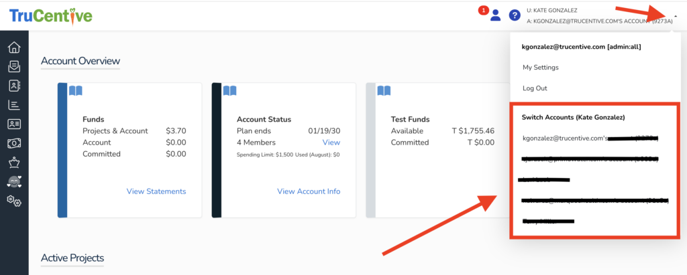Open the settings gears sidebar icon
The width and height of the screenshot is (687, 275).
(x=14, y=201)
